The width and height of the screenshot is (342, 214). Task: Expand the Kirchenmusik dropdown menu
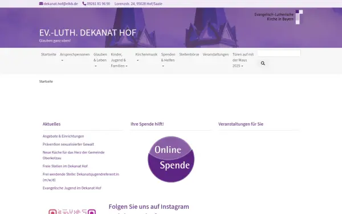[146, 57]
